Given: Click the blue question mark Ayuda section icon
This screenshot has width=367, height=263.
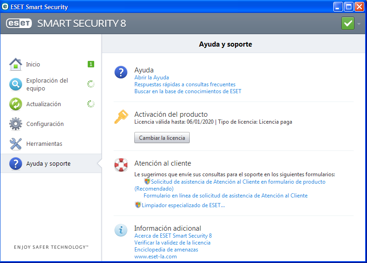Looking at the screenshot, I should (x=121, y=72).
